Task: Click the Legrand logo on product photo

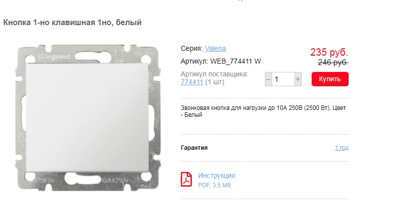Action: coord(54,57)
